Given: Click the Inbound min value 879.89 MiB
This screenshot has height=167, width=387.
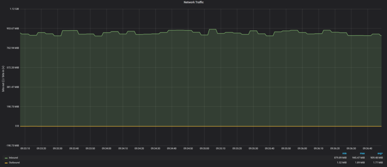Looking at the screenshot, I should click(340, 158).
